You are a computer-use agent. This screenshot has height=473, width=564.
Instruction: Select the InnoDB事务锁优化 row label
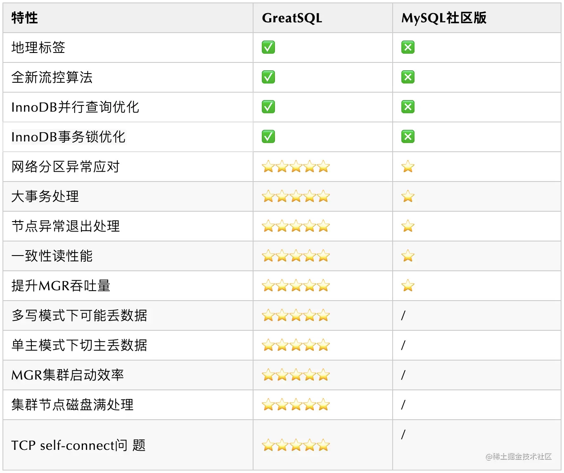(68, 137)
